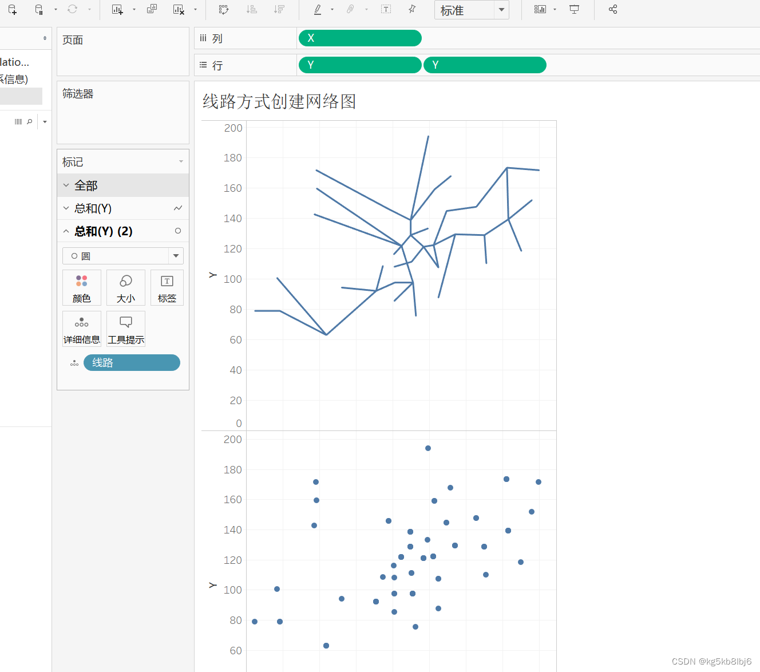Click the 全部 marks row label

pyautogui.click(x=86, y=185)
